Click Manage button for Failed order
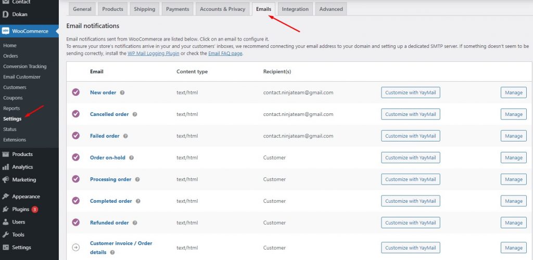 pyautogui.click(x=513, y=136)
